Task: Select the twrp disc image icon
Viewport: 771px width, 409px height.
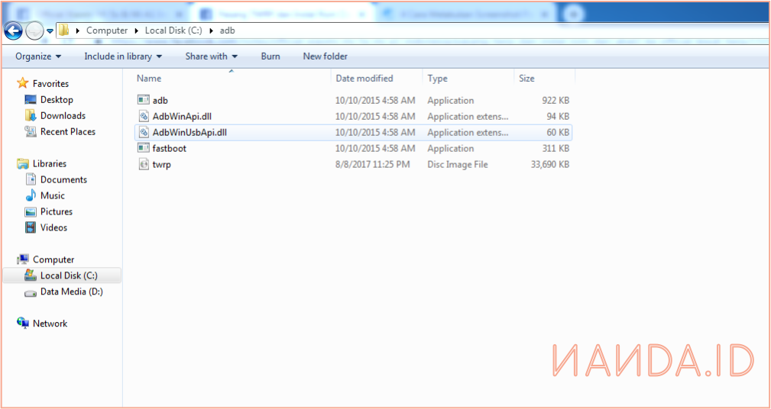Action: pyautogui.click(x=144, y=164)
